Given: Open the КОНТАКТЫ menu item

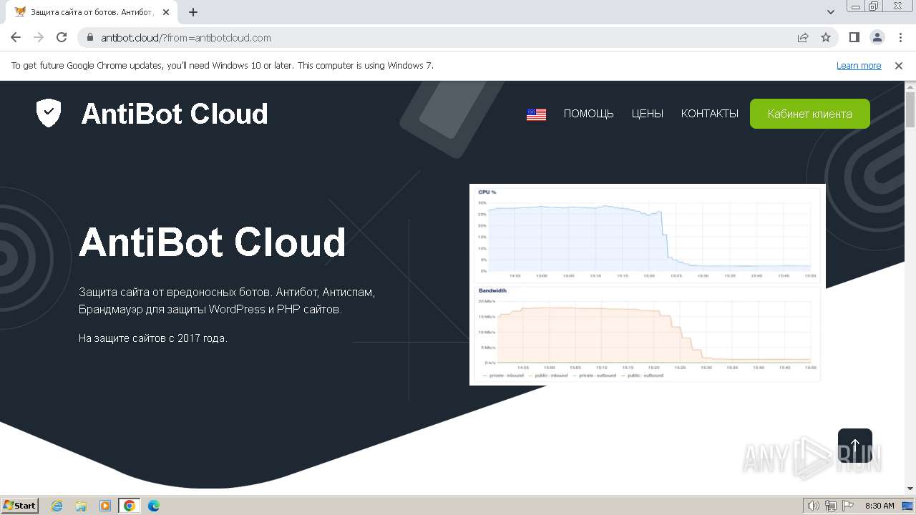Looking at the screenshot, I should pos(709,114).
